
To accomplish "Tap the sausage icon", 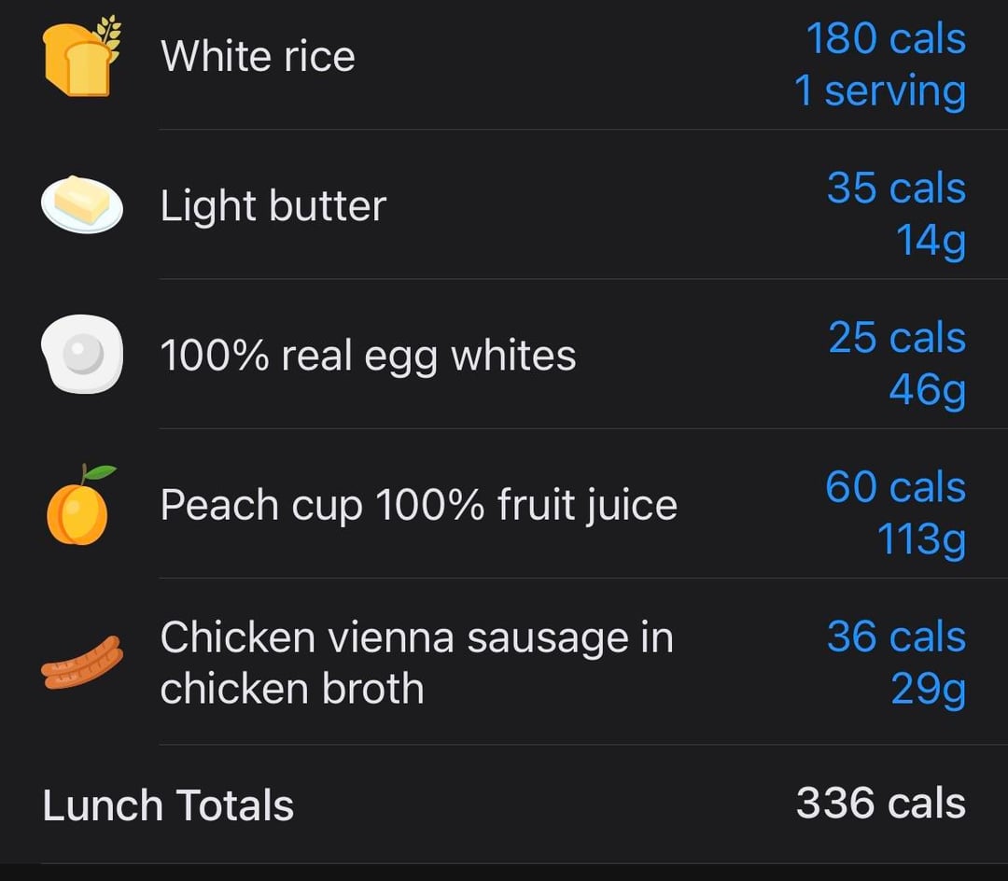I will (x=81, y=663).
